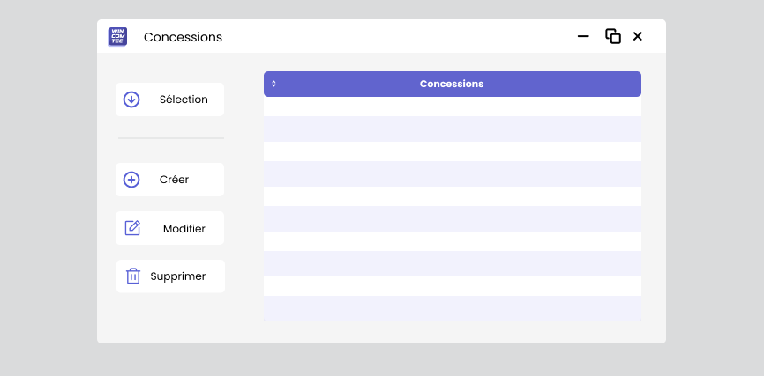
Task: Select the first empty table row
Action: 452,107
